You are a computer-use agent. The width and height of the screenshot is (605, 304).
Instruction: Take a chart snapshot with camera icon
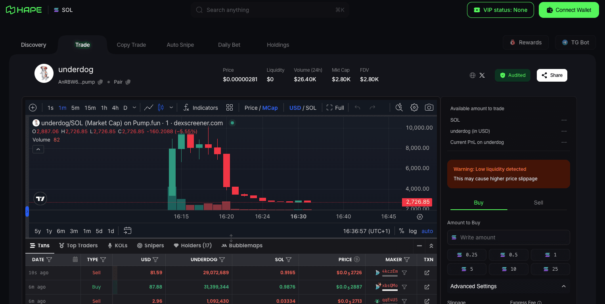click(429, 107)
